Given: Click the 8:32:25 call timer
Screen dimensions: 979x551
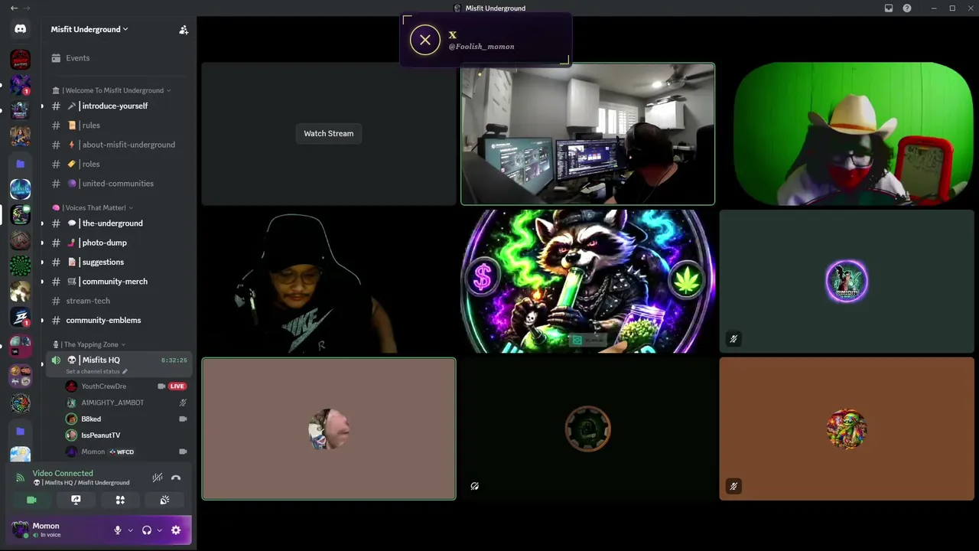Looking at the screenshot, I should 174,360.
